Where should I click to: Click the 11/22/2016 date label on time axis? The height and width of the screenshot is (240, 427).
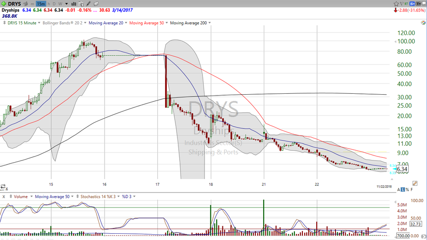click(x=384, y=186)
